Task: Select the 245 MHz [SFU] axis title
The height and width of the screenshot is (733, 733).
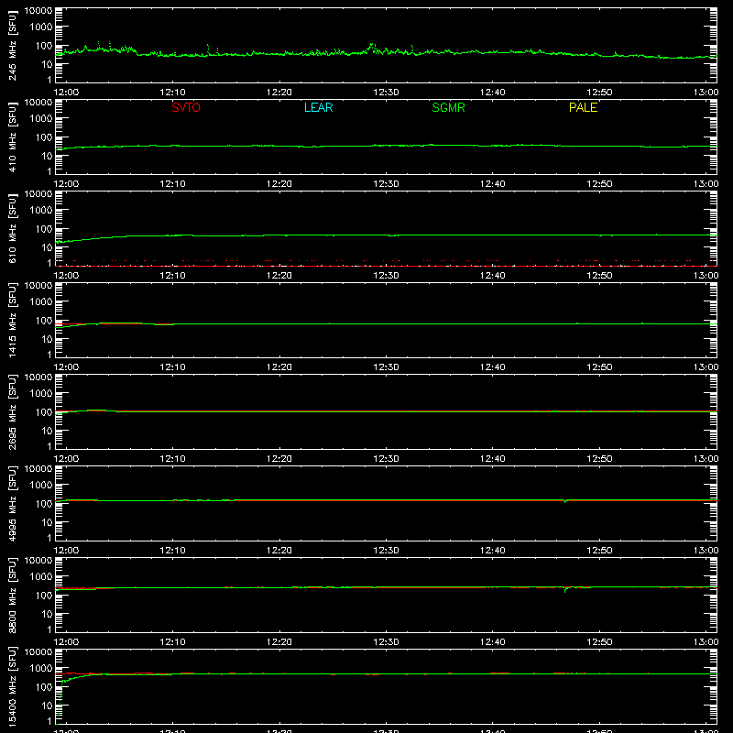Action: pos(12,45)
